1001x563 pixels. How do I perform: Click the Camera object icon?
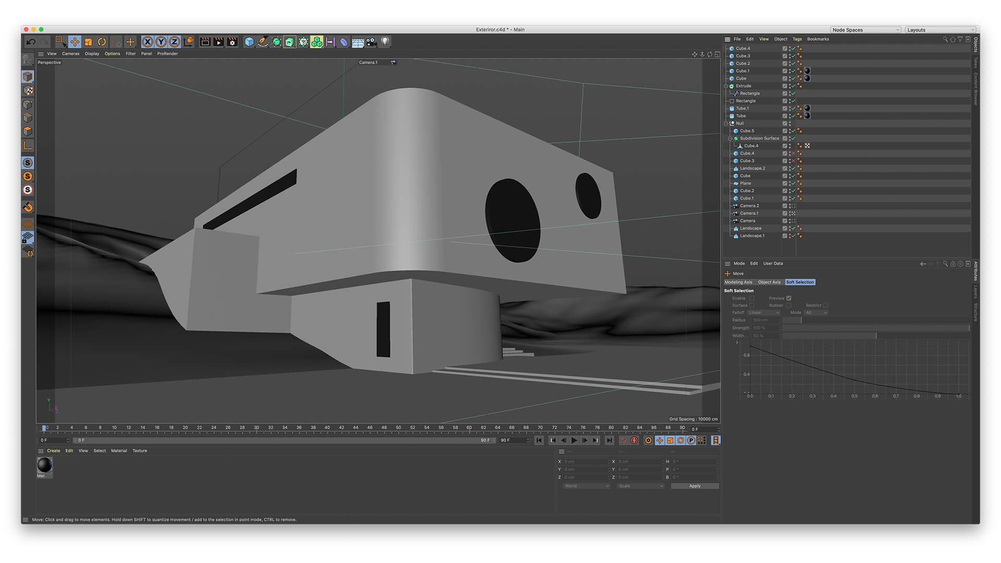(371, 42)
